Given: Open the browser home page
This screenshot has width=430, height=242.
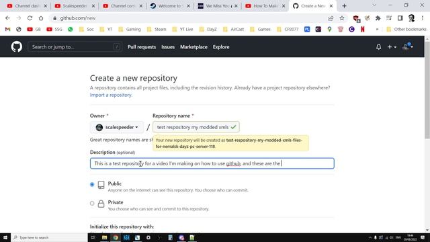Looking at the screenshot, I should [41, 18].
